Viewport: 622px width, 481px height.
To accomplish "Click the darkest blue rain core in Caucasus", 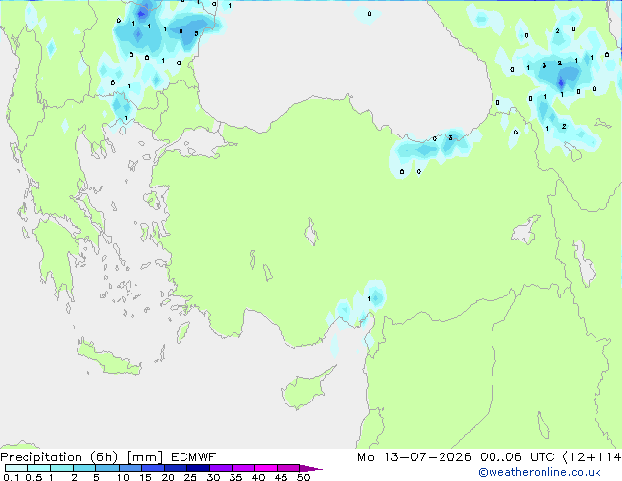I will (561, 82).
